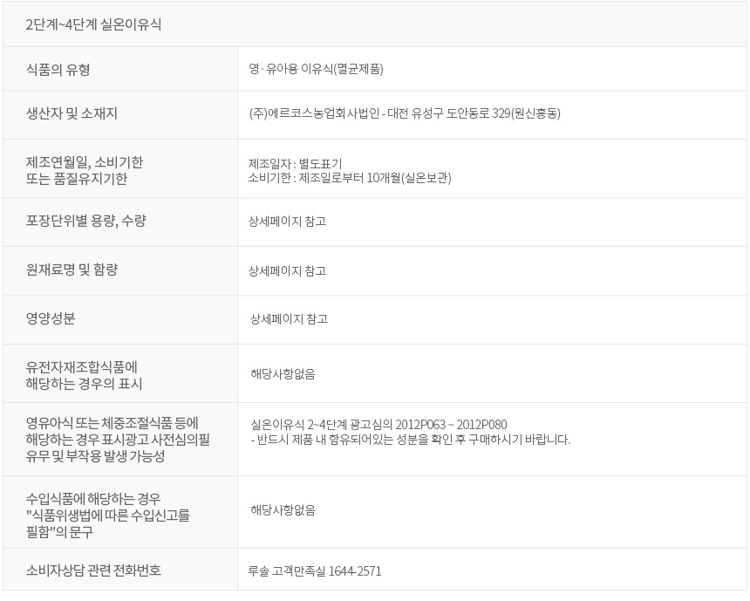The image size is (750, 601).
Task: Select the '원재료명 및 함량' label
Action: 72,270
